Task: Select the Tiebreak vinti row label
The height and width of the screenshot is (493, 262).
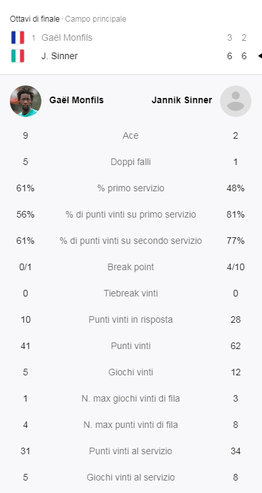Action: [131, 293]
